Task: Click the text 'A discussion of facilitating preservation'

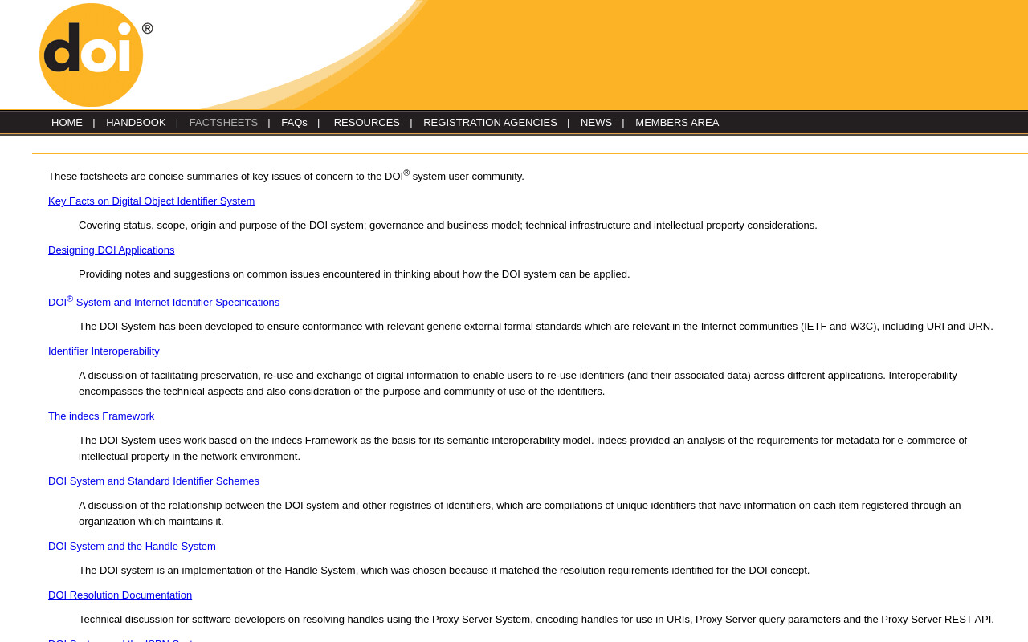Action: point(518,384)
